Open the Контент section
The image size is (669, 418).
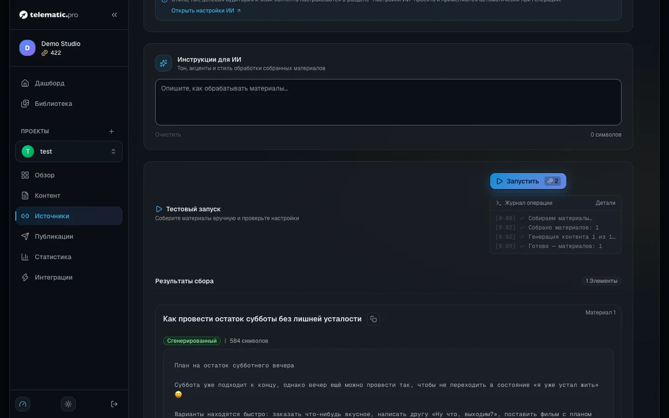[69, 196]
